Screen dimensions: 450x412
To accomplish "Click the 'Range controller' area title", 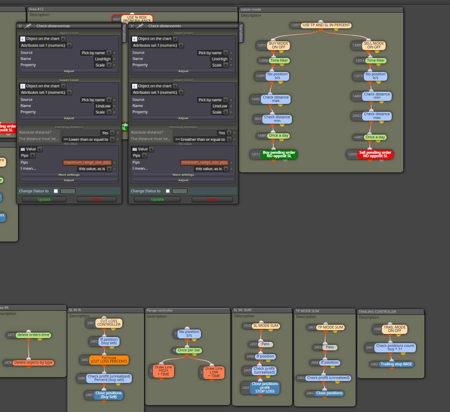I will coord(160,310).
